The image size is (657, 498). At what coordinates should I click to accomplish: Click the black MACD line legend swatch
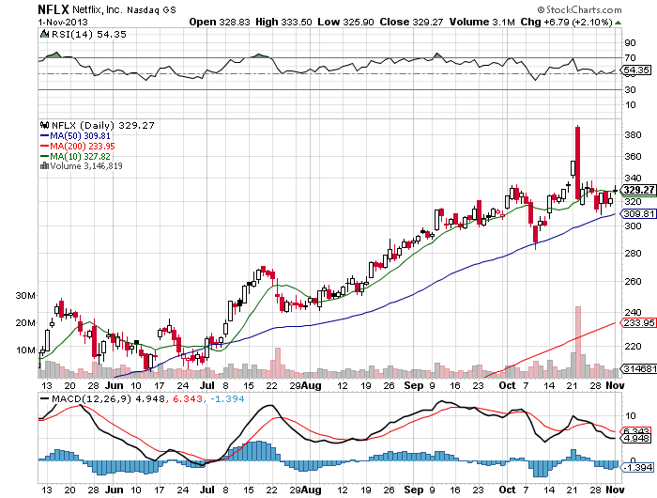click(x=44, y=399)
